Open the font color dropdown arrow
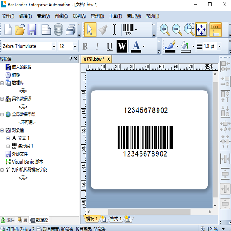This screenshot has width=231, height=231. pyautogui.click(x=144, y=46)
